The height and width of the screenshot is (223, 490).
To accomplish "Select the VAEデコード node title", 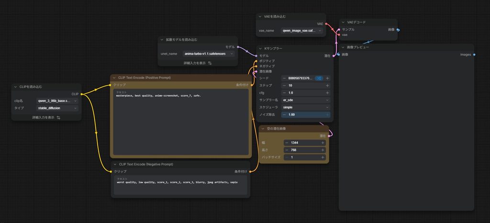I will point(356,22).
